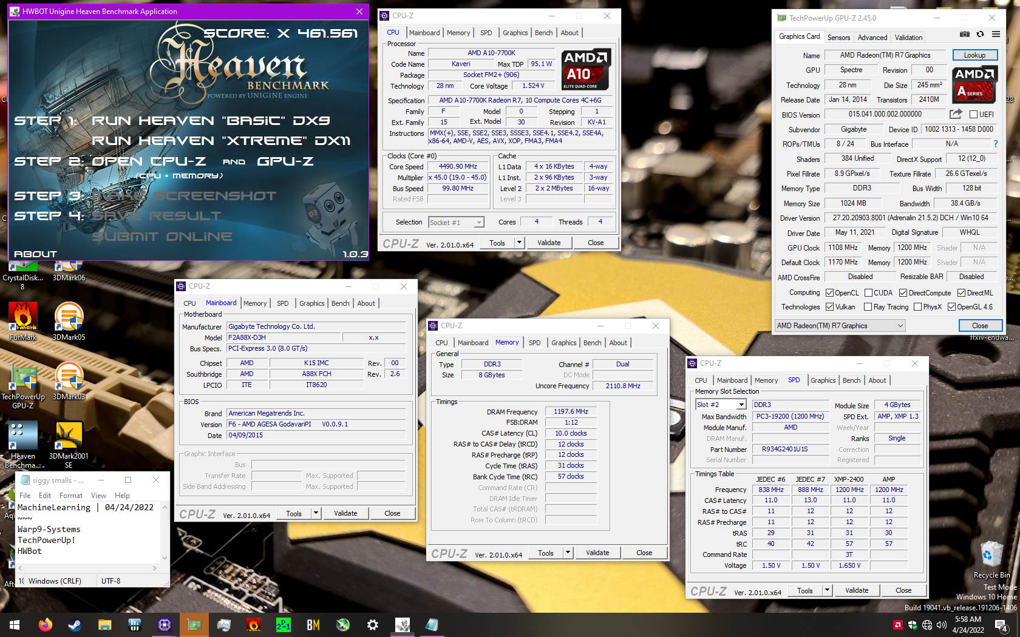Click the Part Number R934G2401U1S field
Viewport: 1020px width, 637px height.
[790, 450]
